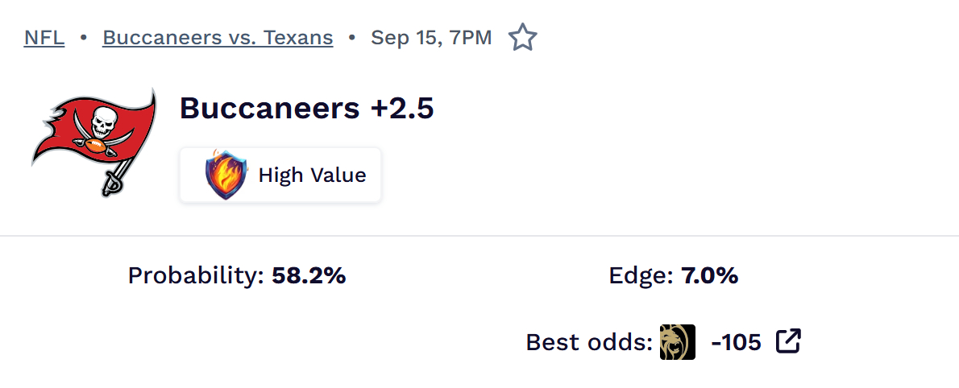Click the Buccaneers pirate flag logo

tap(93, 142)
